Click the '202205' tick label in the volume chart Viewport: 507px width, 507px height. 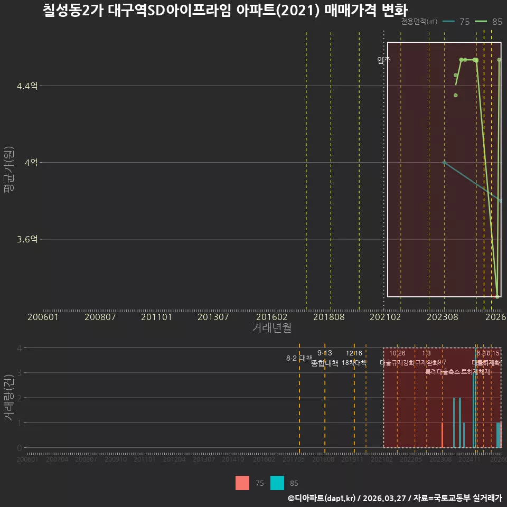point(411,459)
